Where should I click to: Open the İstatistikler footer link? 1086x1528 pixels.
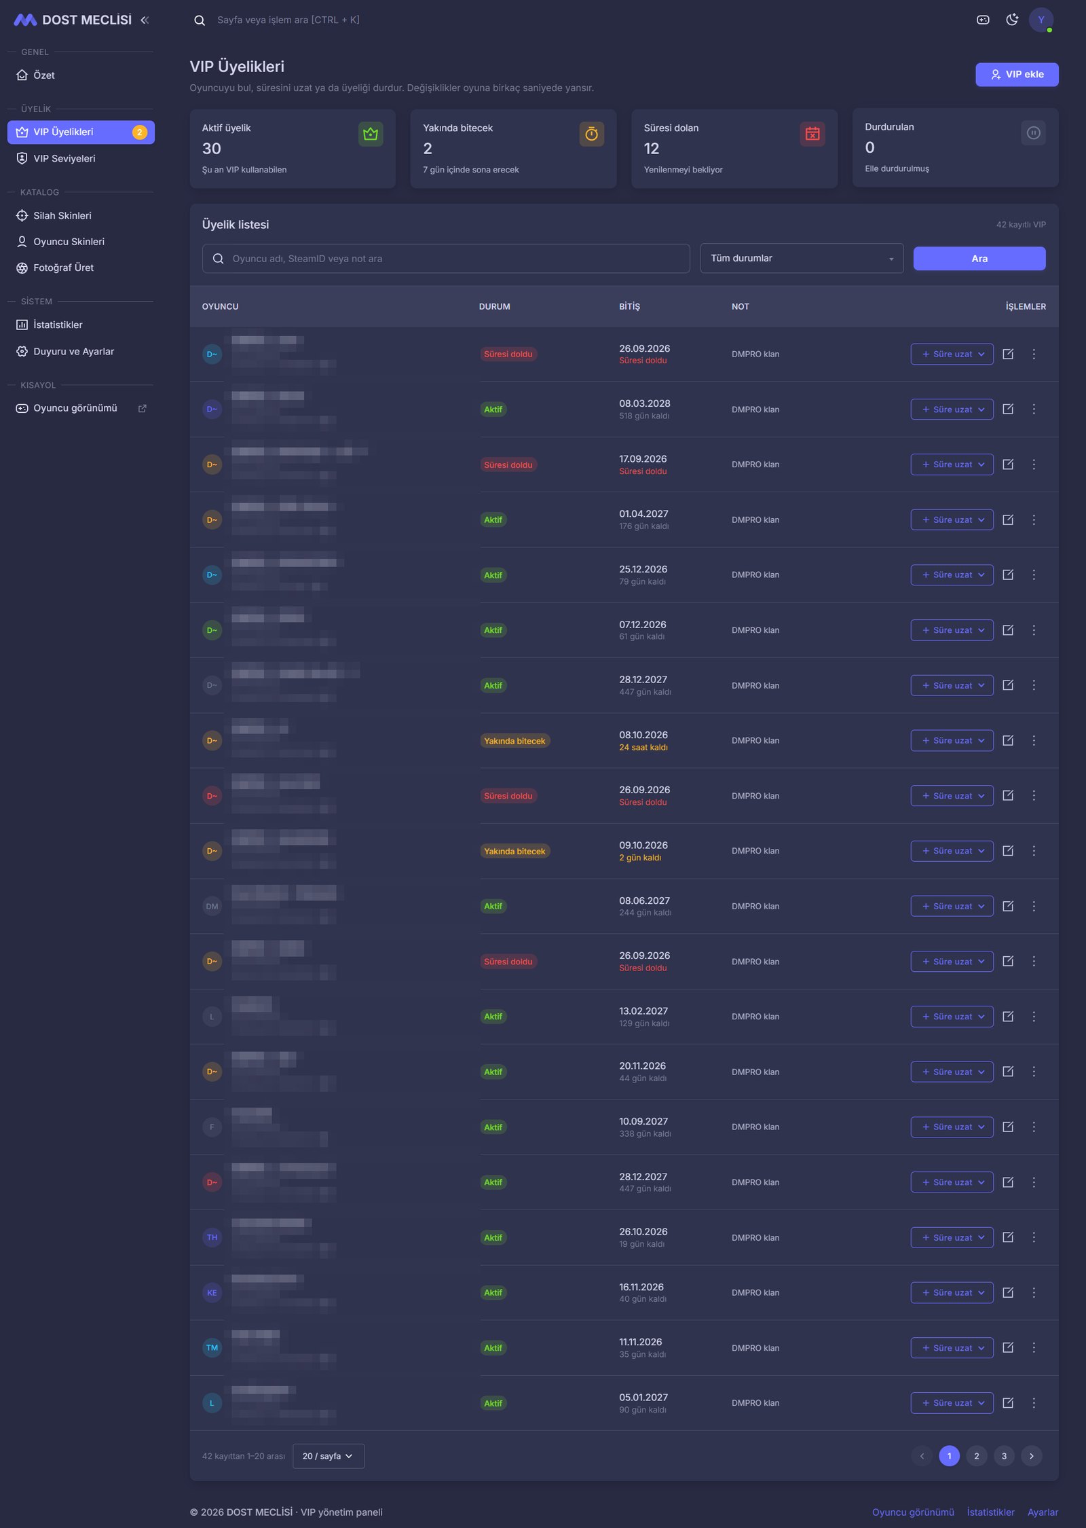[990, 1512]
